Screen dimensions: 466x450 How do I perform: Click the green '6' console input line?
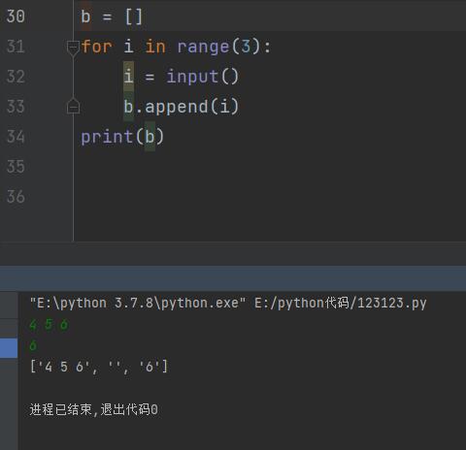click(x=33, y=345)
